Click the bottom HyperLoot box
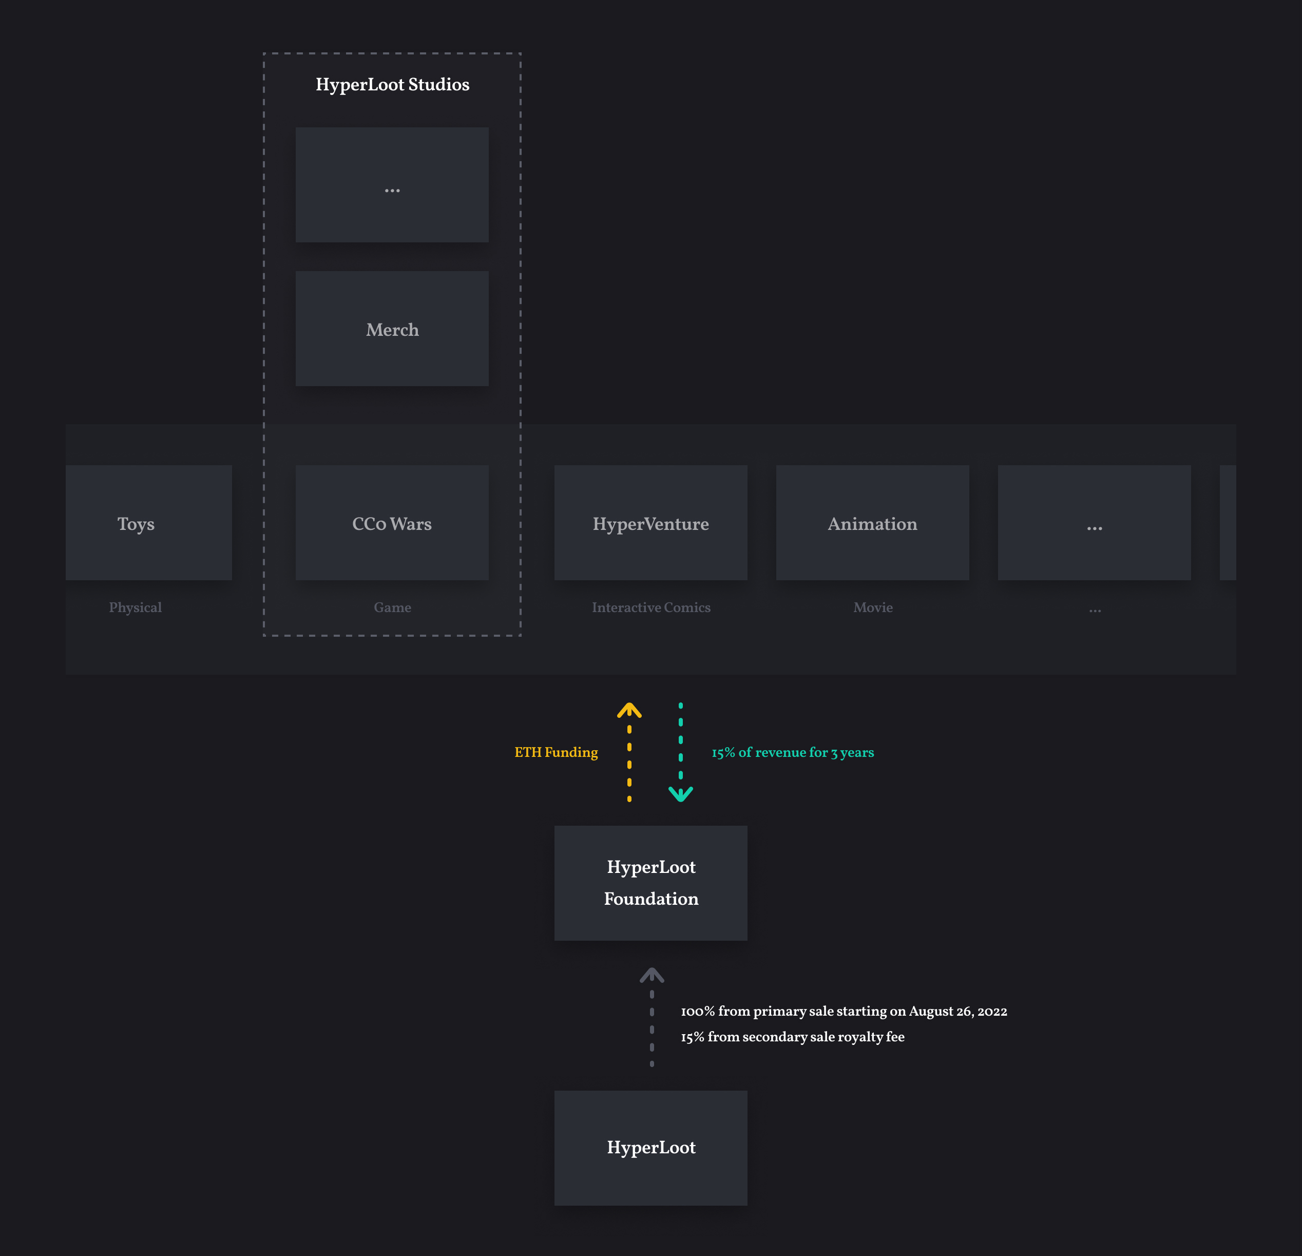Viewport: 1302px width, 1256px height. [651, 1148]
